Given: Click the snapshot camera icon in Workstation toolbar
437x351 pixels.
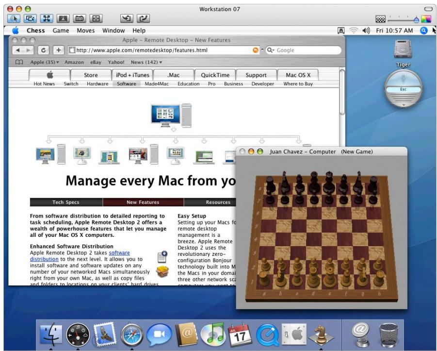Looking at the screenshot, I should pyautogui.click(x=79, y=18).
